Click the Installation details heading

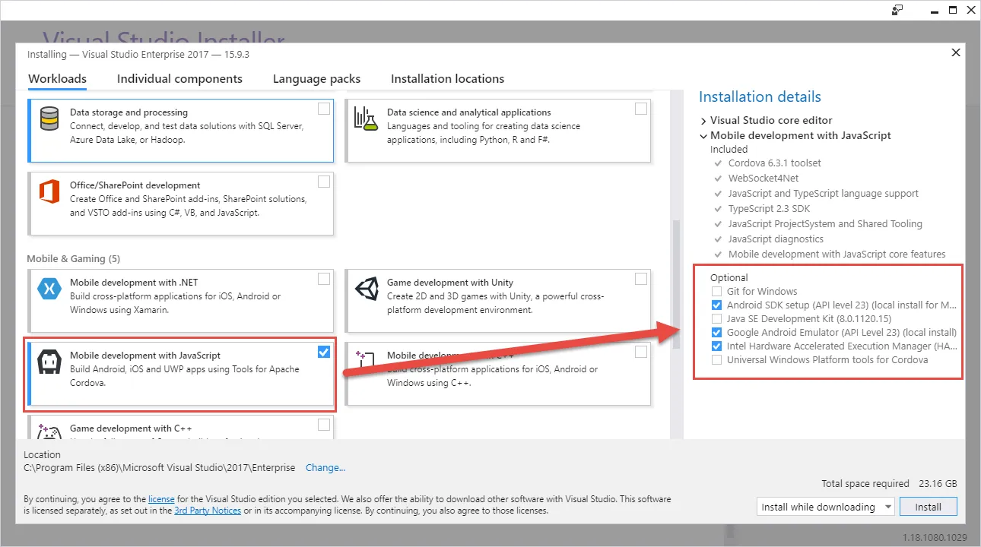point(760,97)
